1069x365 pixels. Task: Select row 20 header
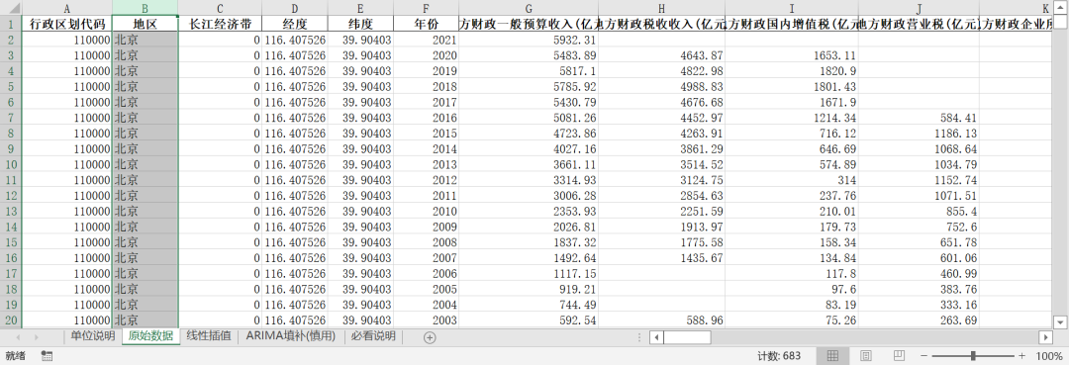(x=11, y=320)
